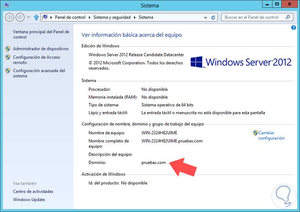Click the Windows Server 2012 logo
The height and width of the screenshot is (212, 300).
point(241,62)
